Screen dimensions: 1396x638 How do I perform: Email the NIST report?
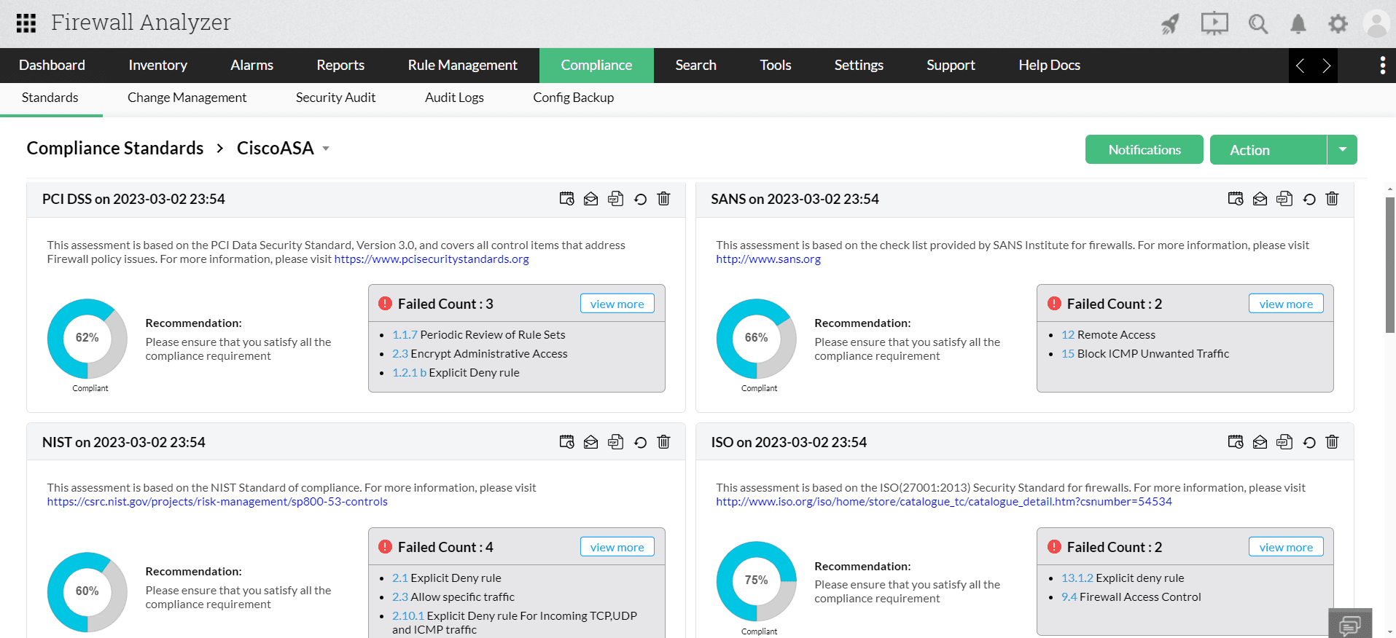(x=591, y=442)
